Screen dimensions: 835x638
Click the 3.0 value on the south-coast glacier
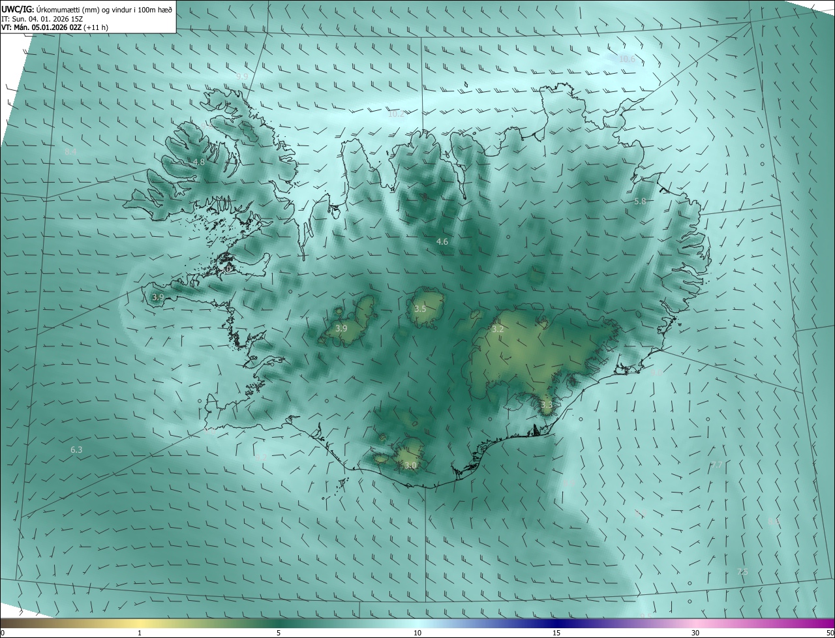coord(410,465)
